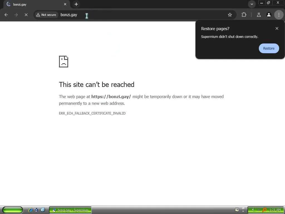Click the browser back arrow
285x214 pixels.
(6, 15)
